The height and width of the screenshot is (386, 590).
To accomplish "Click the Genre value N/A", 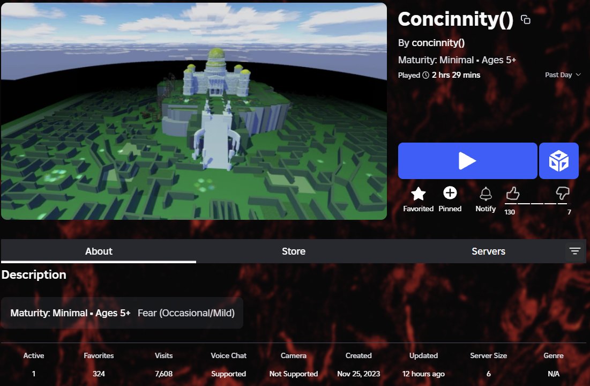I will click(554, 374).
